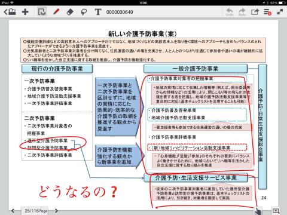Edit the document title 0000030649
This screenshot has height=215, width=287.
(120, 12)
